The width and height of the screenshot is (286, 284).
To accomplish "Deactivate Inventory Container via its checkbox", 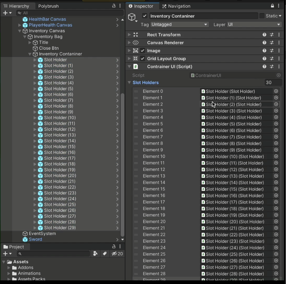I will (x=145, y=16).
